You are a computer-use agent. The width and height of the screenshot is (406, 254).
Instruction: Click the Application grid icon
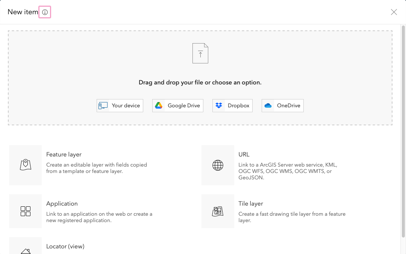coord(26,211)
